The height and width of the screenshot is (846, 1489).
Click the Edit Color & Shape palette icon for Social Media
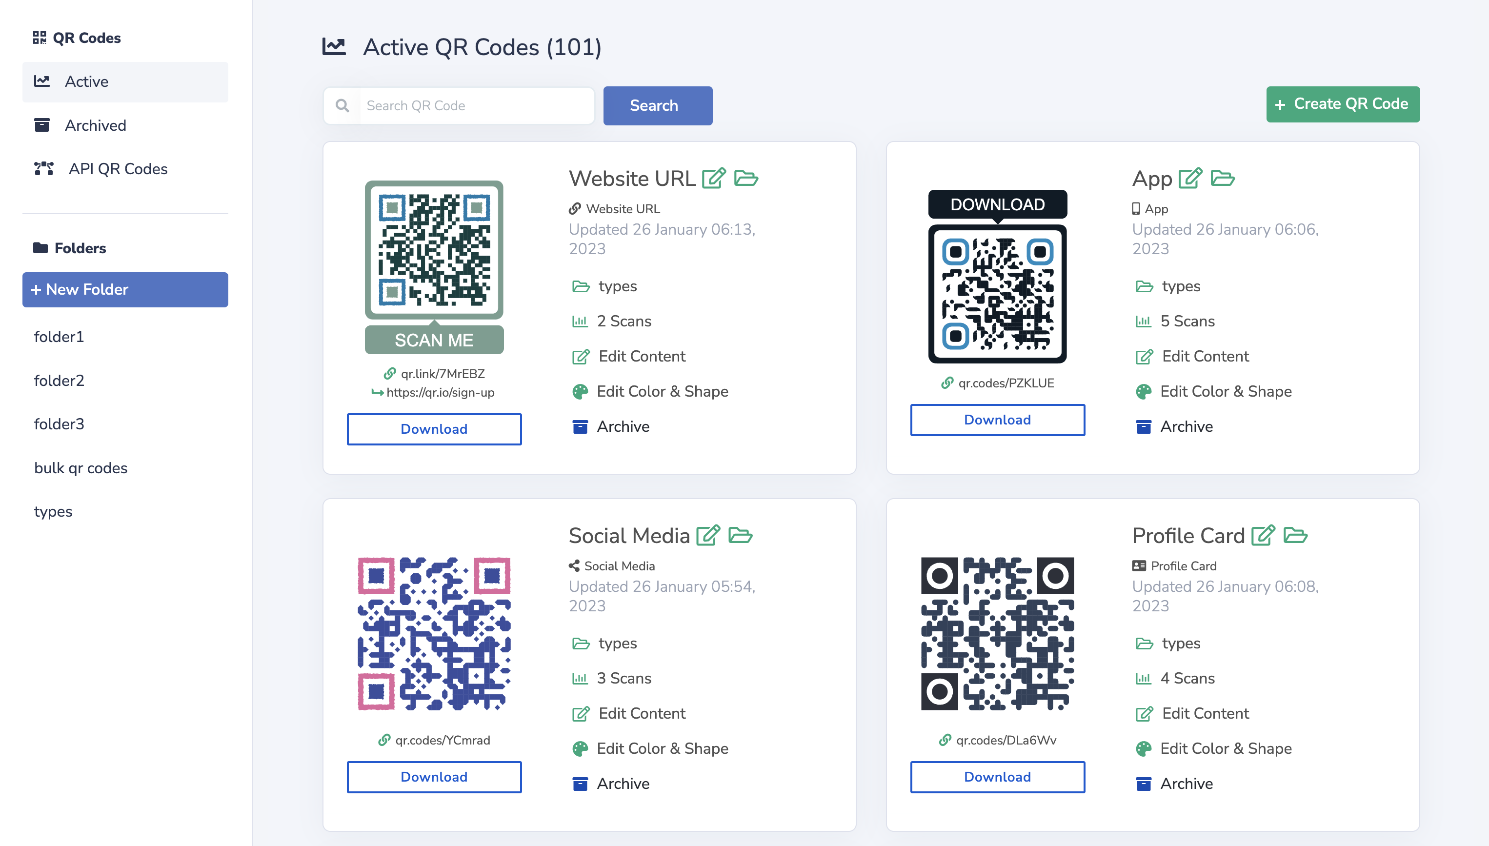click(579, 748)
